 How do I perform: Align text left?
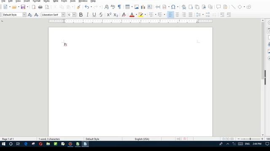[x=170, y=15]
